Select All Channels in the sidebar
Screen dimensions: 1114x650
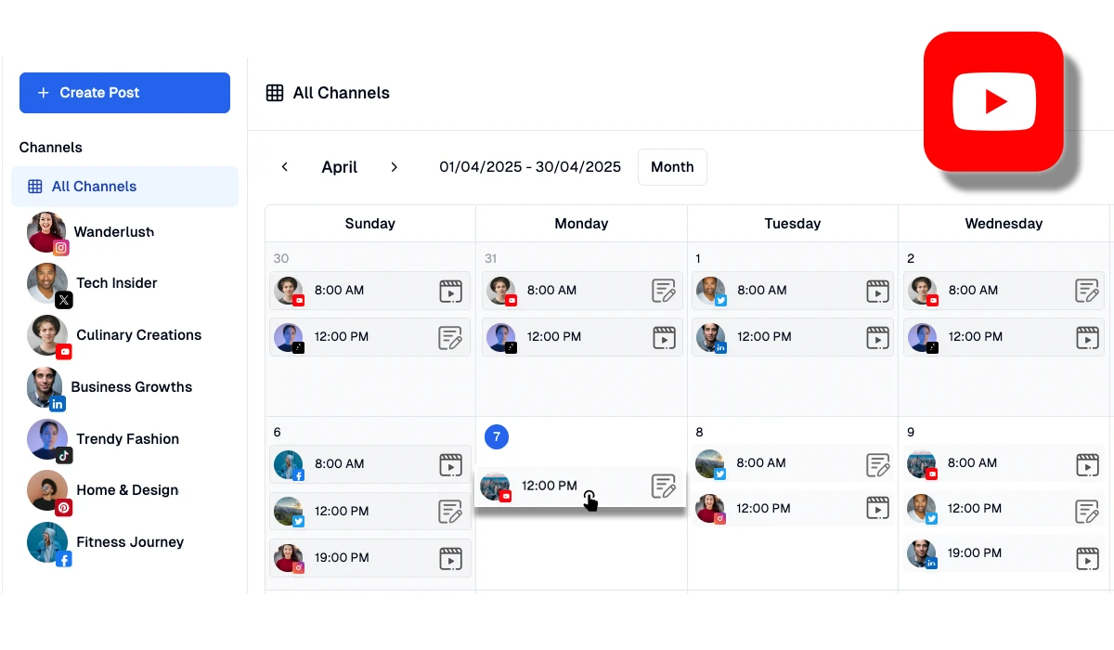(x=124, y=187)
